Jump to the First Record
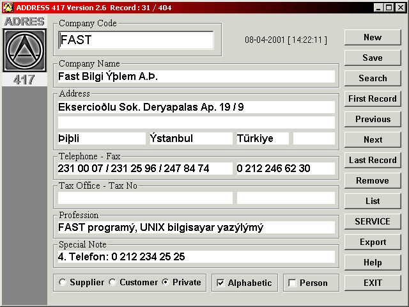The height and width of the screenshot is (307, 409). [373, 98]
